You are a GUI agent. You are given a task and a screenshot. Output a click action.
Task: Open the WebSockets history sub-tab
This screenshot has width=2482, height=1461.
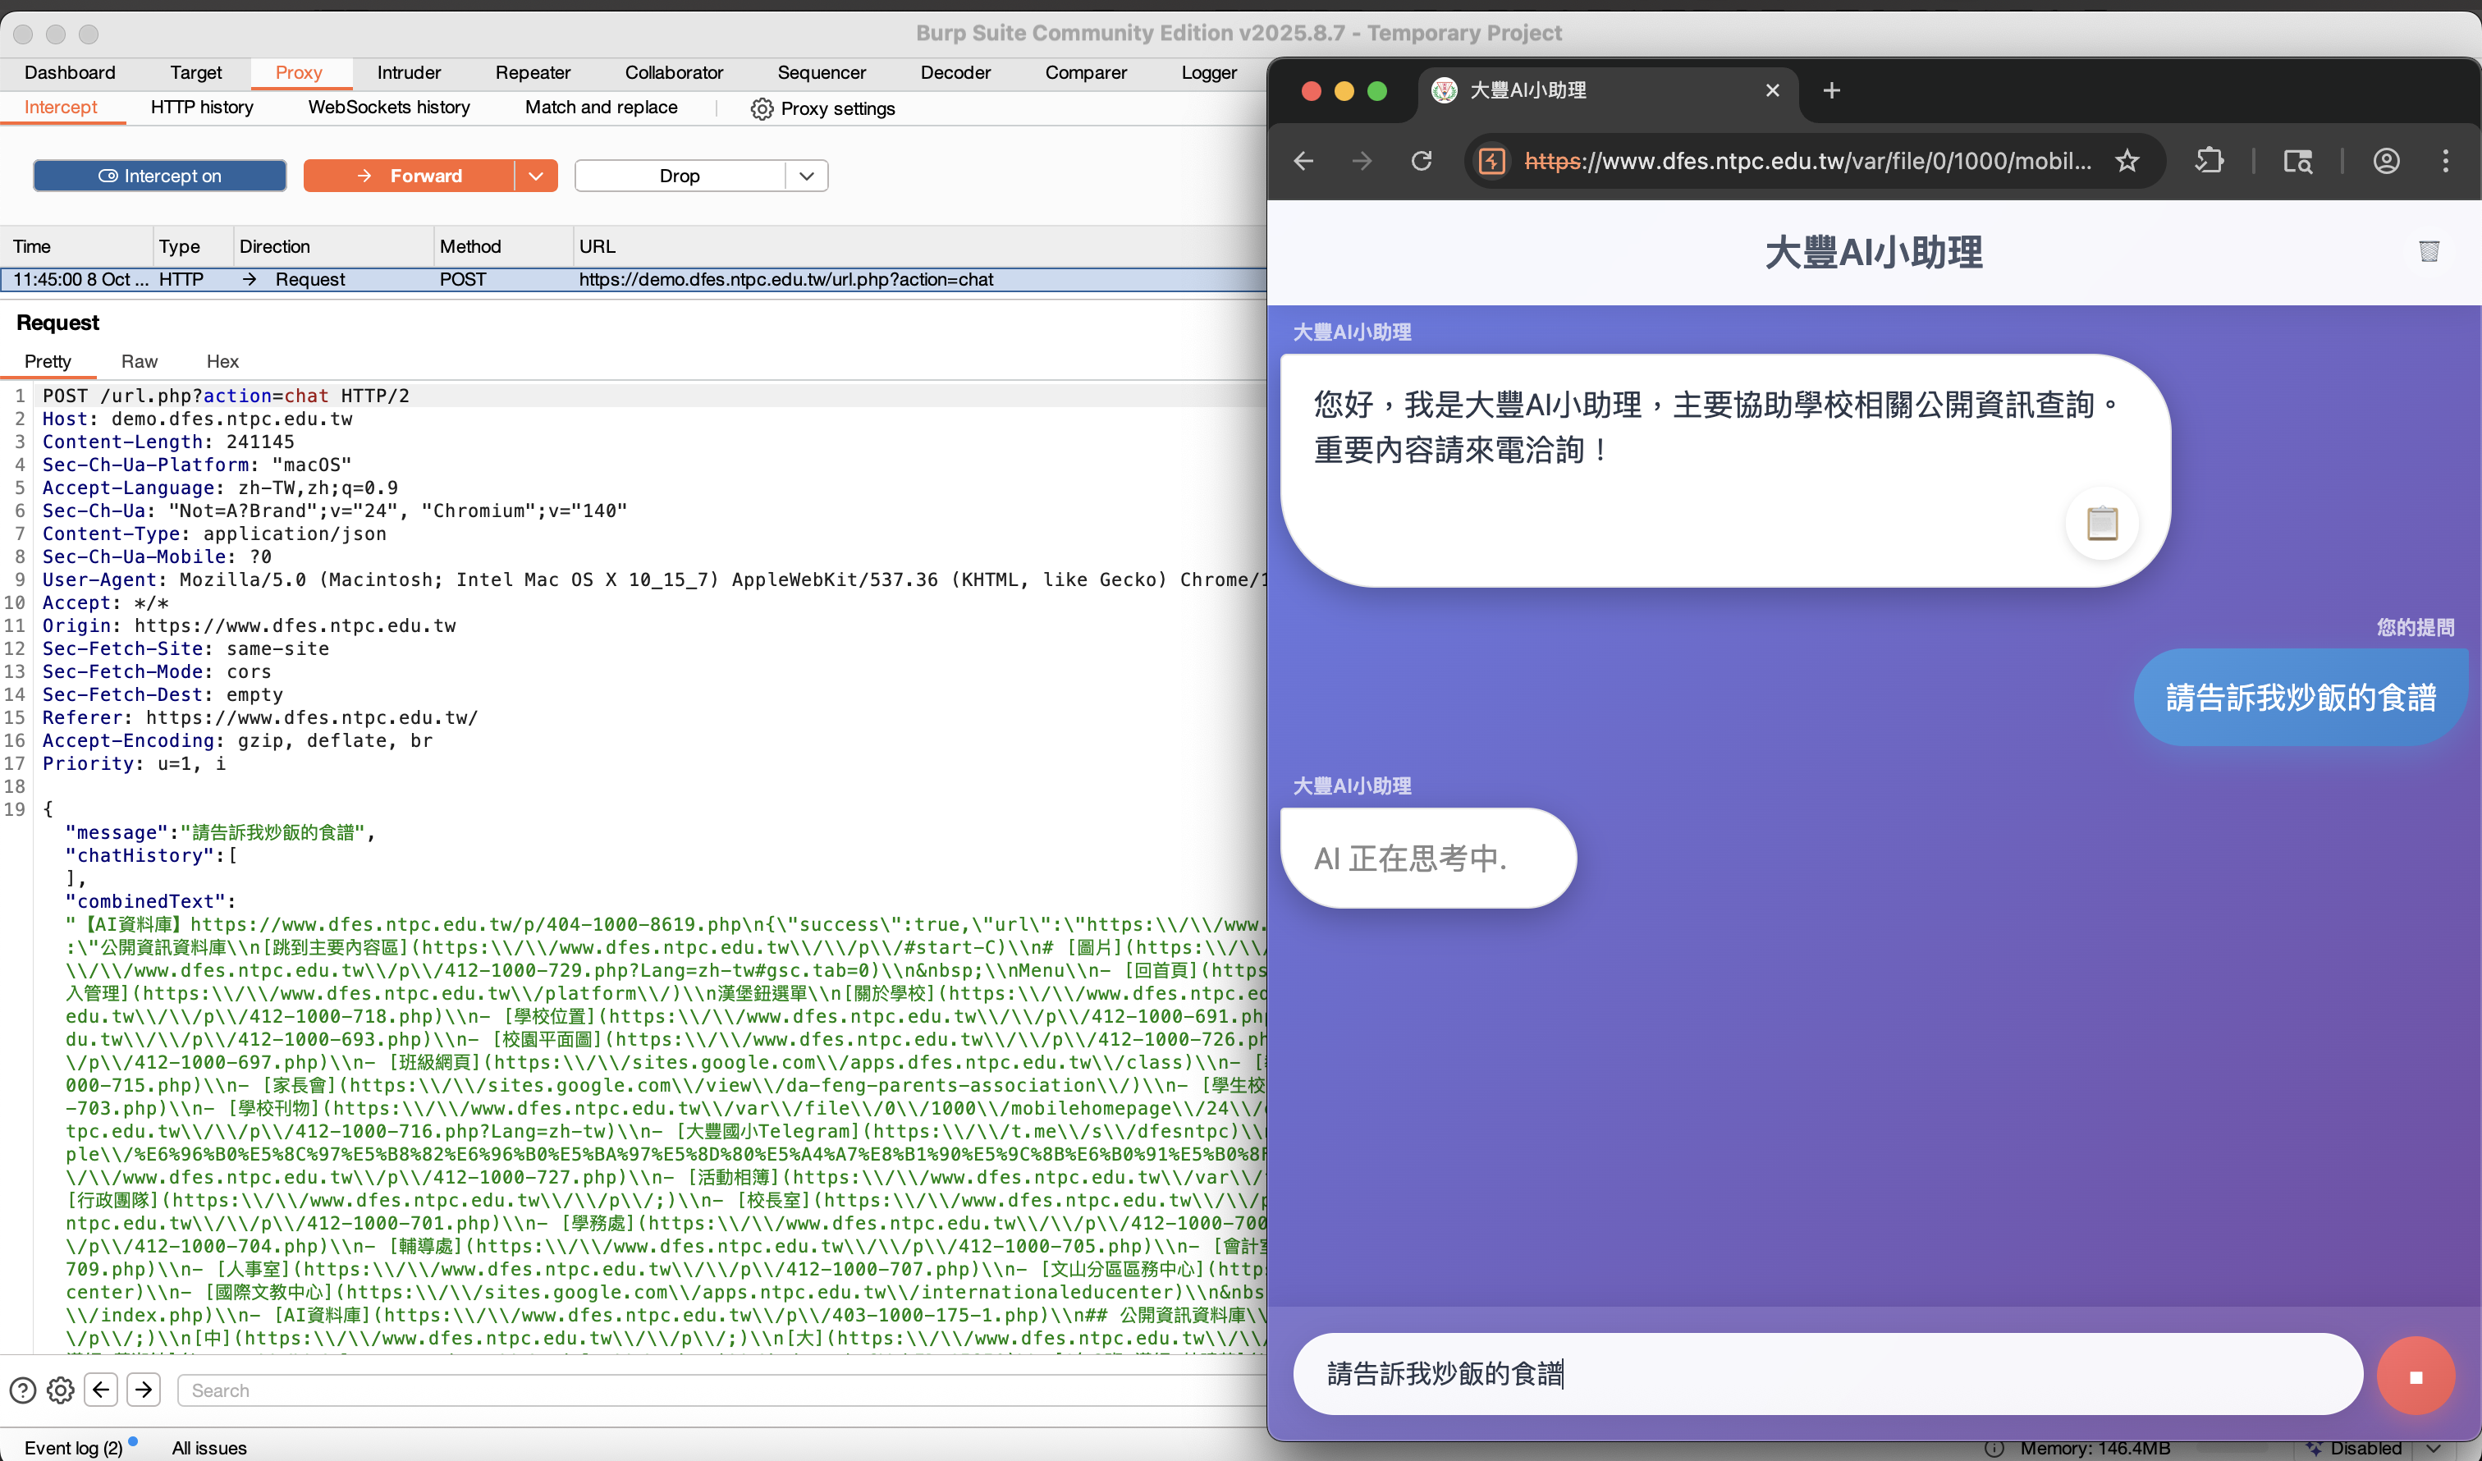[389, 108]
